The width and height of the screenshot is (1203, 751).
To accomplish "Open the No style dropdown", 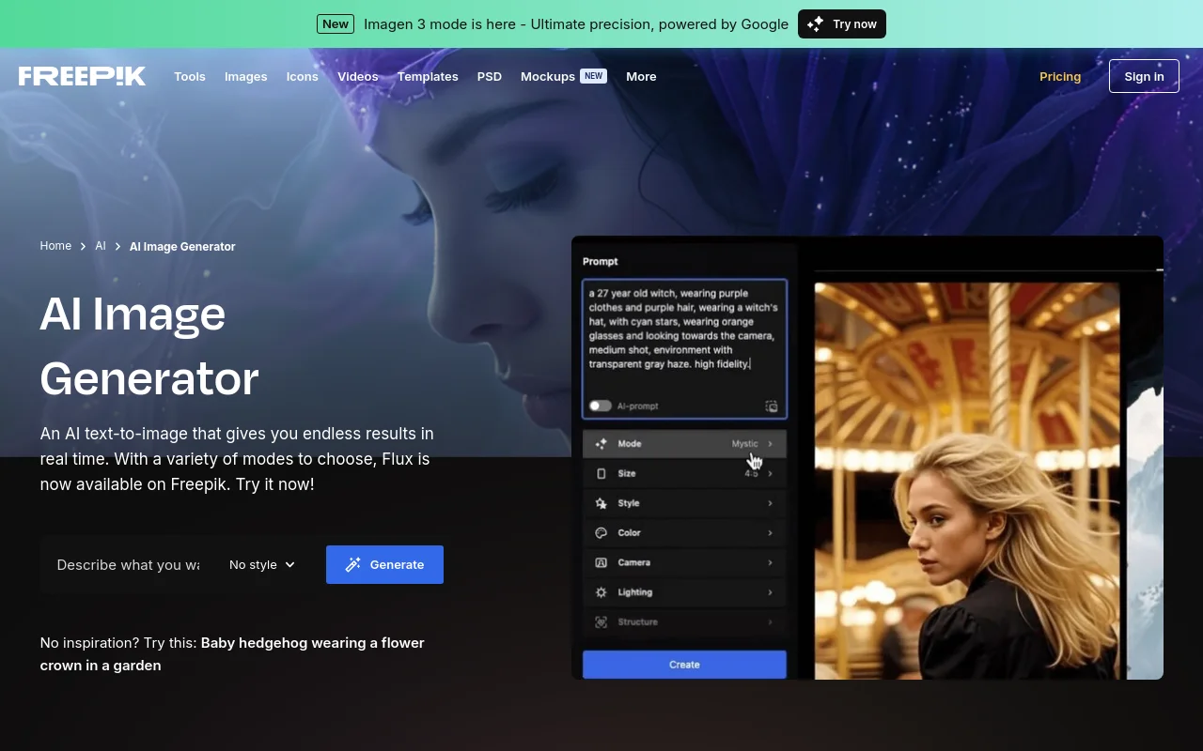I will coord(262,565).
